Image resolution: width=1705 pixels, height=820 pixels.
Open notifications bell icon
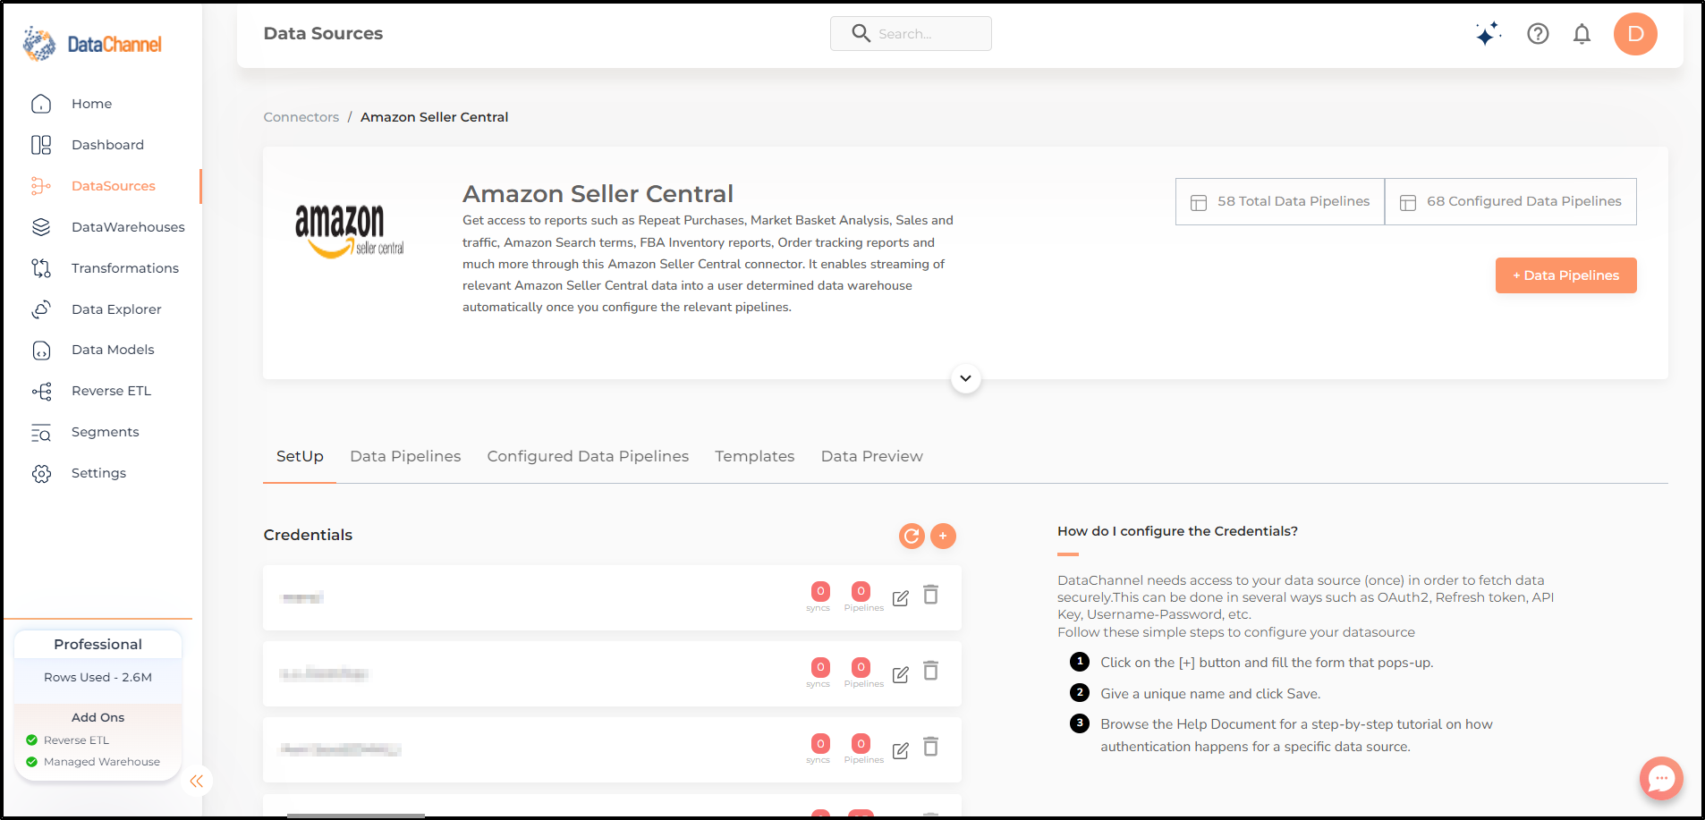click(x=1582, y=34)
